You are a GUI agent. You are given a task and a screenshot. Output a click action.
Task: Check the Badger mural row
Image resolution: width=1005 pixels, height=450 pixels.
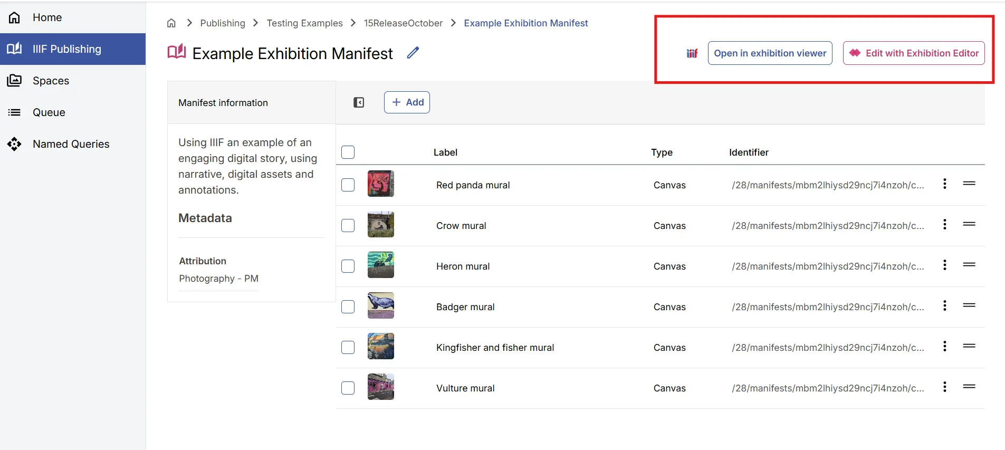pos(348,307)
